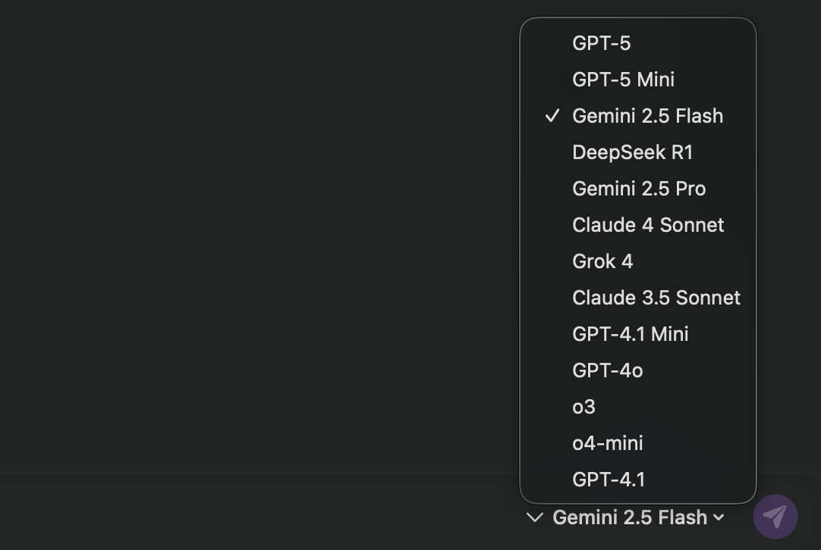Select the o3 model
The width and height of the screenshot is (821, 550).
click(584, 407)
